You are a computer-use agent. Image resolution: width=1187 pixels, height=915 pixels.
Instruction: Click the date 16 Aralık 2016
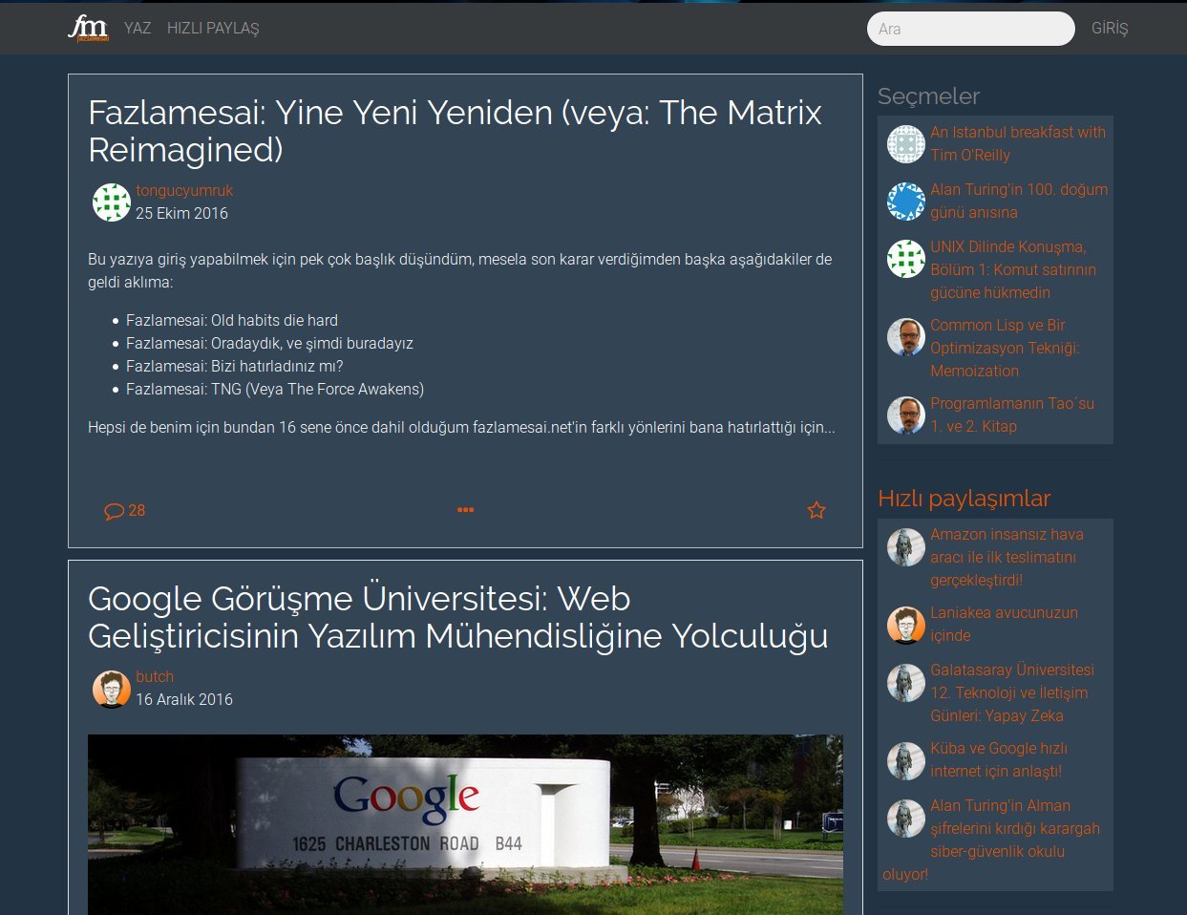click(x=184, y=700)
